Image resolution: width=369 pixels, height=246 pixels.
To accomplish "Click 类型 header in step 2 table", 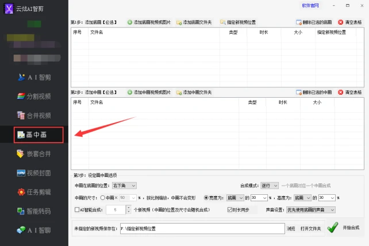I will (252, 102).
